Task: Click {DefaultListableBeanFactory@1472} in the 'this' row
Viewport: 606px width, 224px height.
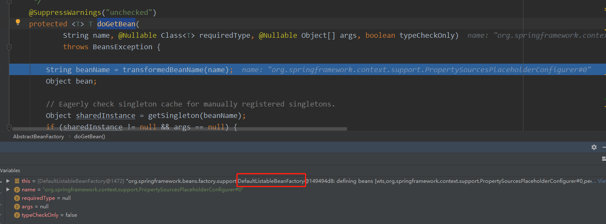Action: coord(81,181)
